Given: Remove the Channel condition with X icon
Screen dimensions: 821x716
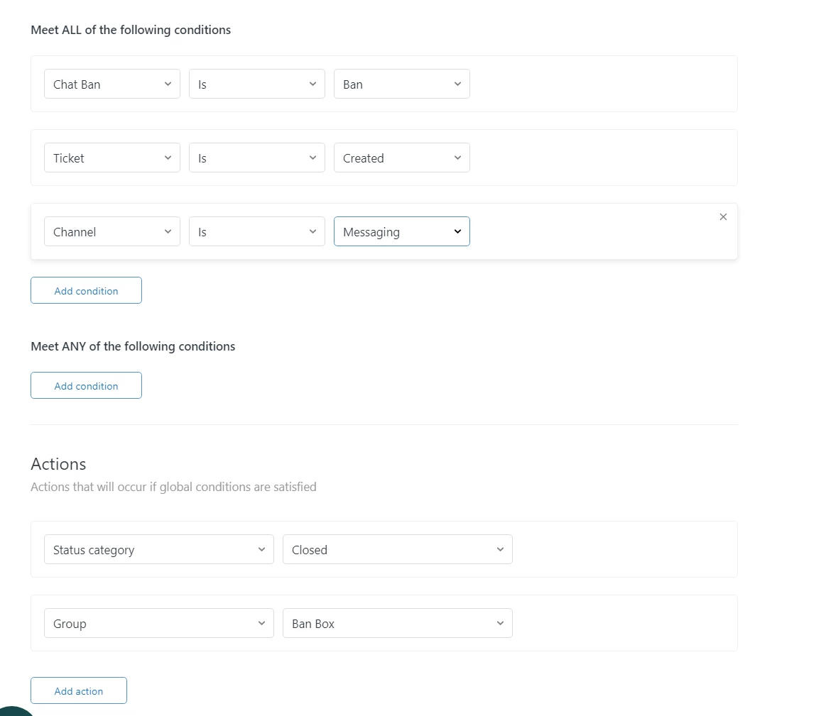Looking at the screenshot, I should 723,217.
